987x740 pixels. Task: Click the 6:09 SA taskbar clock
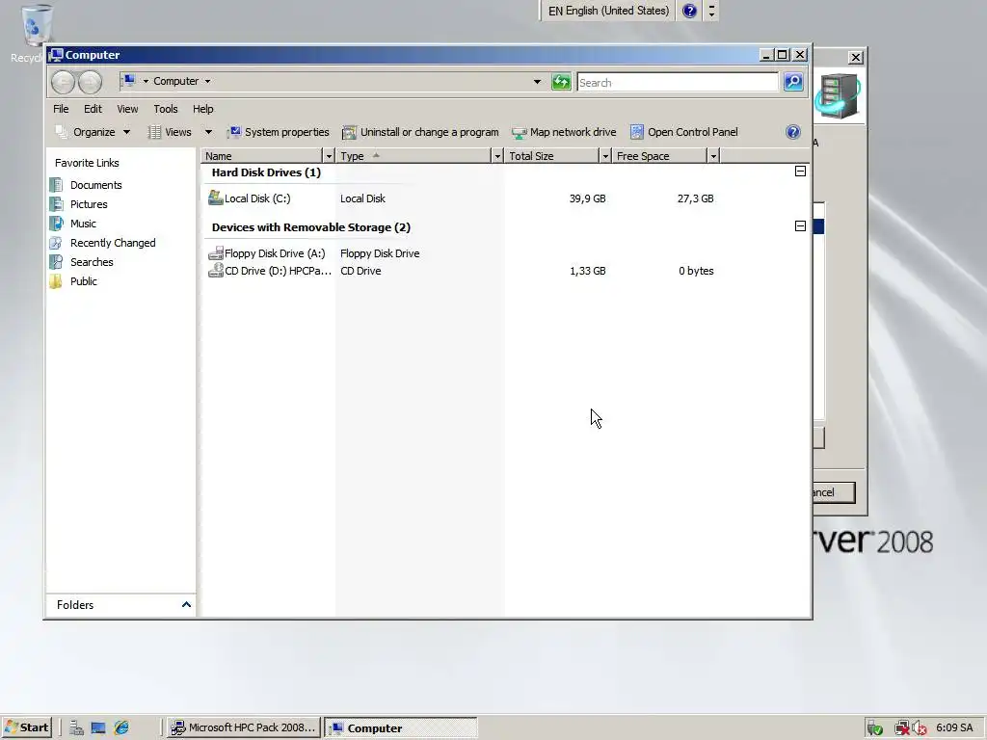(x=954, y=728)
